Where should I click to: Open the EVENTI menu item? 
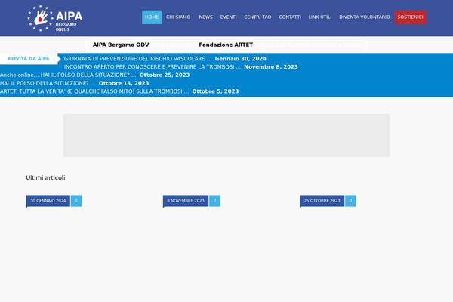tap(228, 17)
